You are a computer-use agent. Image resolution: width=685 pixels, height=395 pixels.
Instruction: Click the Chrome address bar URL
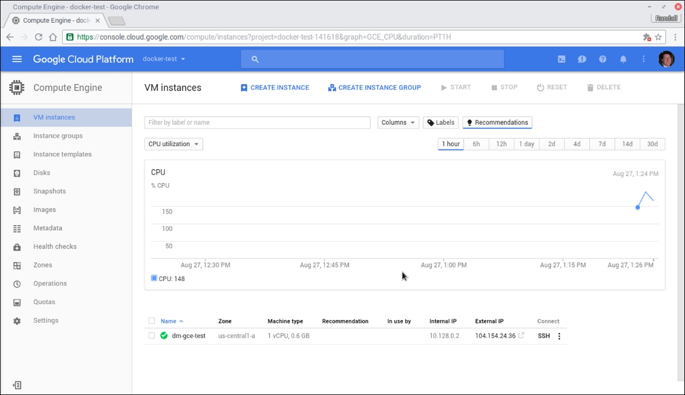pyautogui.click(x=264, y=37)
